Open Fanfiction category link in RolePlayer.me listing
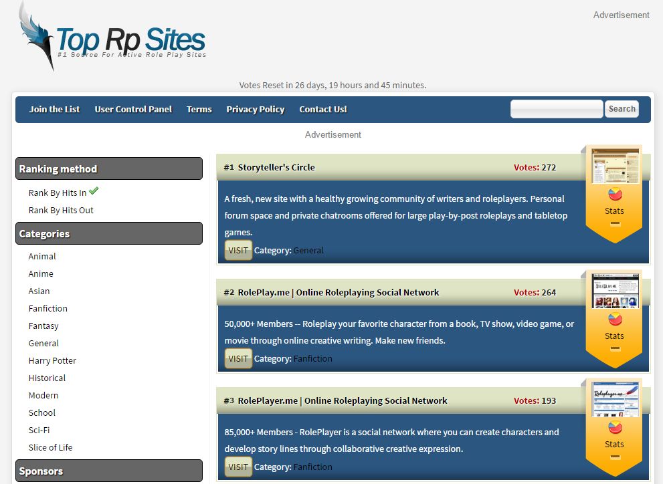The height and width of the screenshot is (484, 663). click(313, 467)
